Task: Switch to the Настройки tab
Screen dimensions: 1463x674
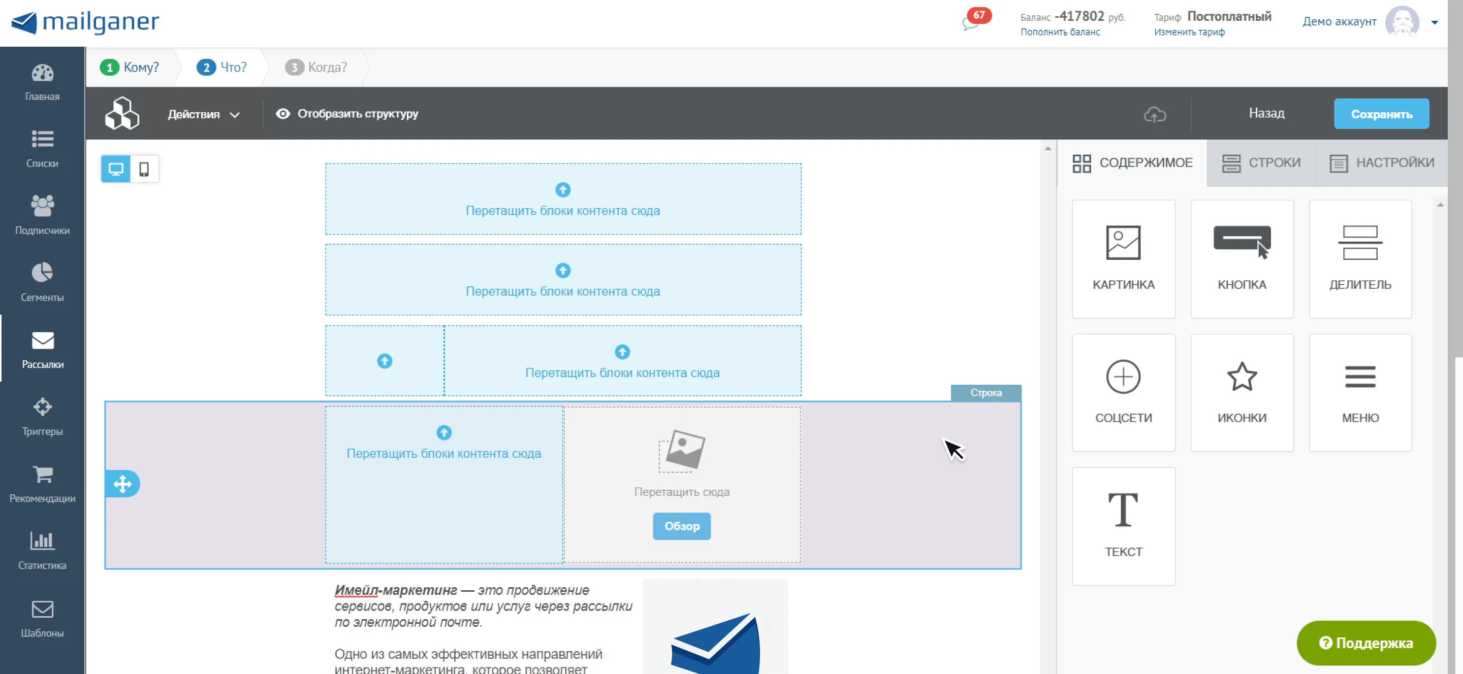Action: [x=1381, y=163]
